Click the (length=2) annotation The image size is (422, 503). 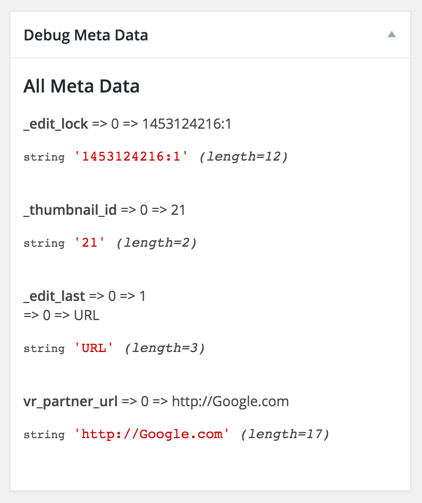pos(157,243)
